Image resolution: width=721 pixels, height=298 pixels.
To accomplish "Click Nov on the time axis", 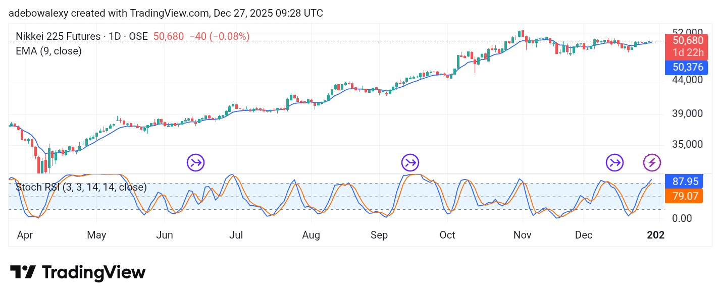I will (522, 235).
